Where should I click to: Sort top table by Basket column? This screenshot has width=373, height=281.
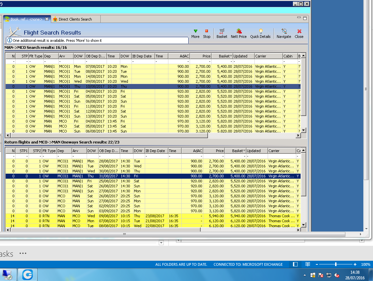(222, 56)
